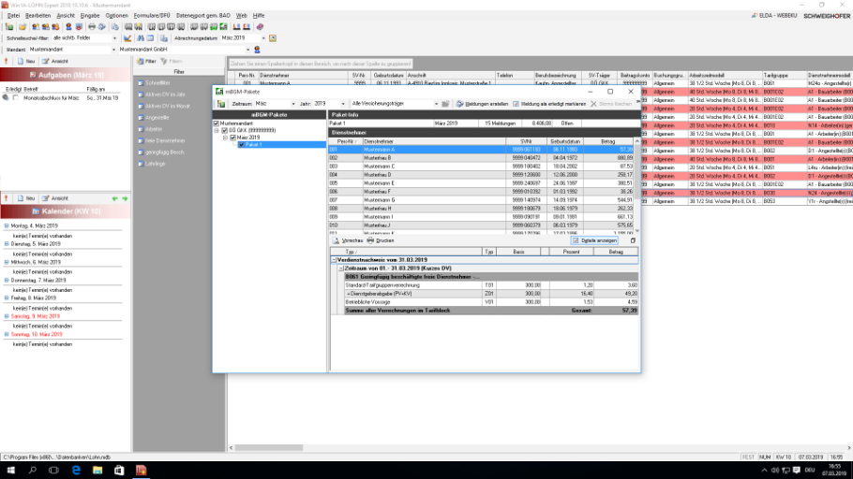The width and height of the screenshot is (853, 479).
Task: Click the taskbar search magnifier icon
Action: pyautogui.click(x=32, y=471)
